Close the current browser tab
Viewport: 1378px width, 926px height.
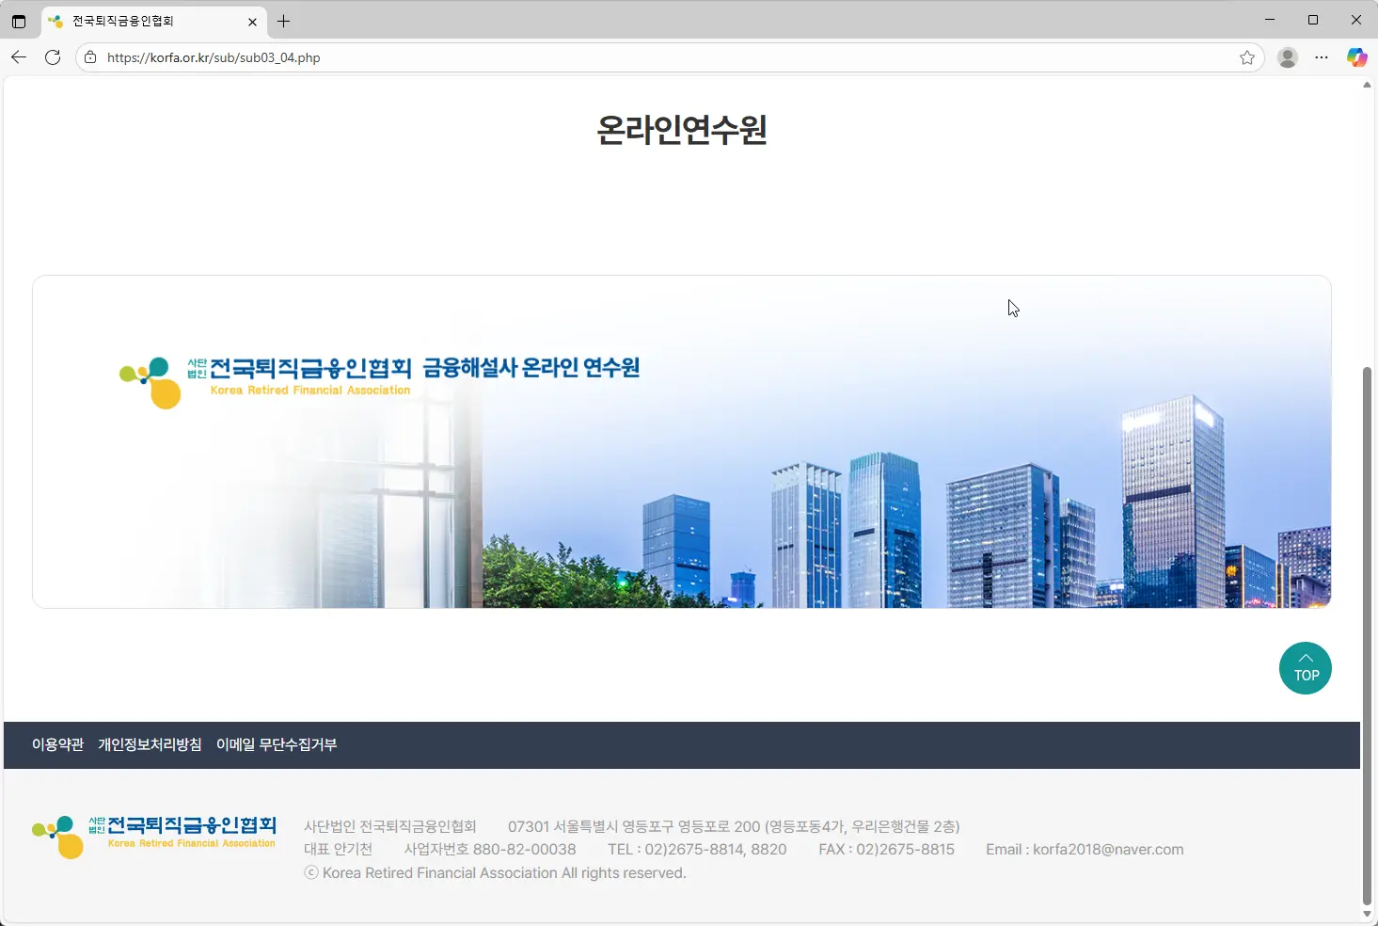pyautogui.click(x=253, y=21)
